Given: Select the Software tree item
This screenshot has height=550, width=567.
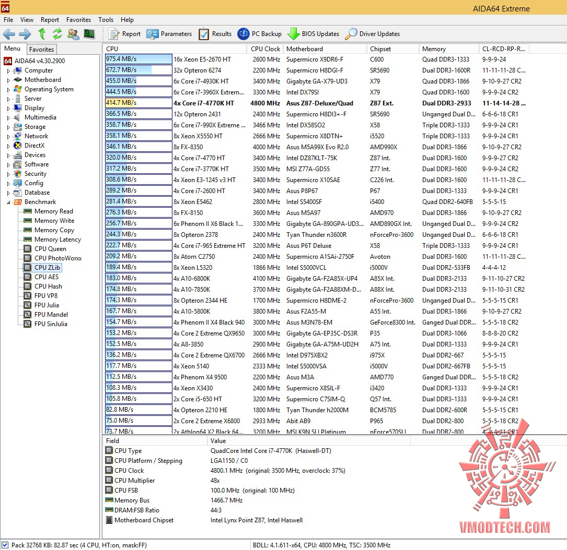Looking at the screenshot, I should tap(31, 164).
